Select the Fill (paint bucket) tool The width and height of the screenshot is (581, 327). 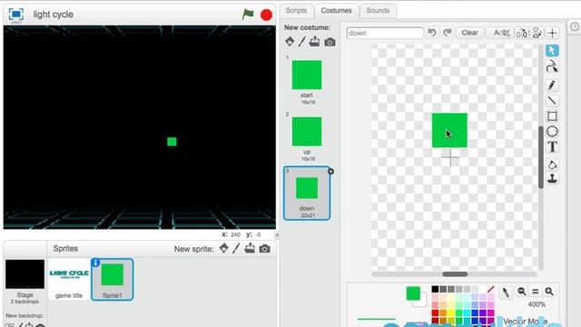[552, 164]
